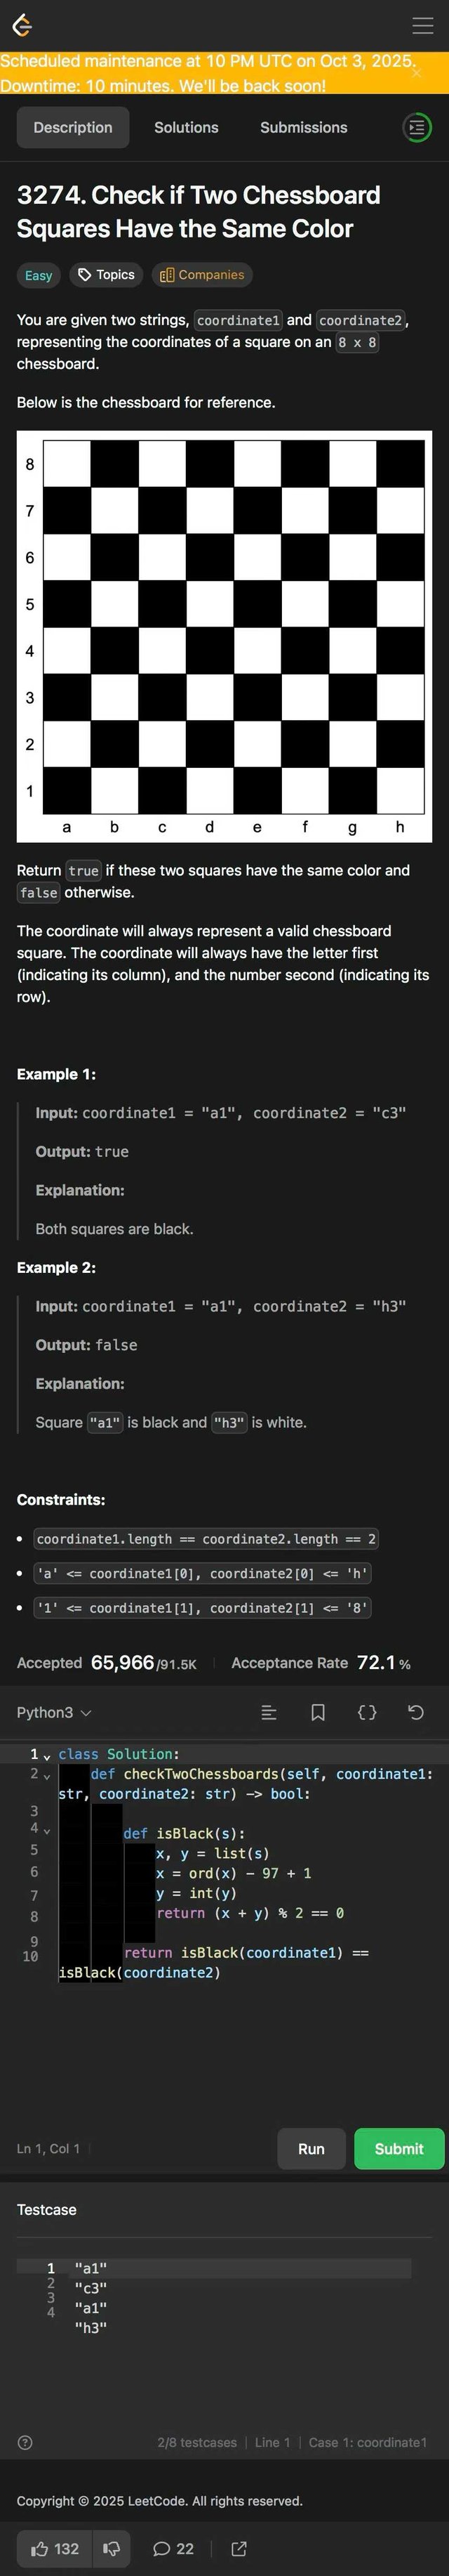Click the curly braces icon
Image resolution: width=449 pixels, height=2576 pixels.
[x=367, y=1713]
